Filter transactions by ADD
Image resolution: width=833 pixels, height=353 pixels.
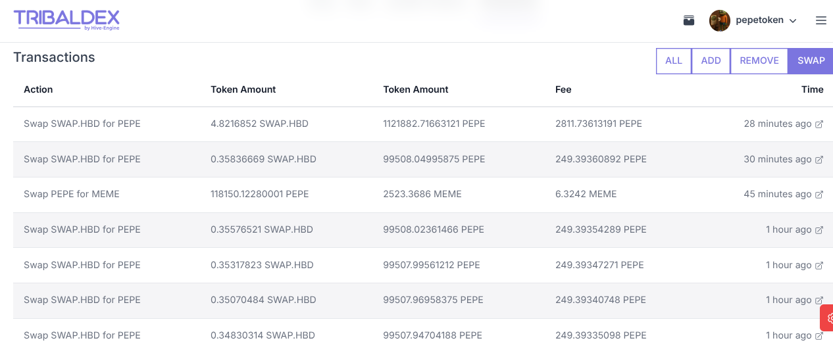point(711,60)
